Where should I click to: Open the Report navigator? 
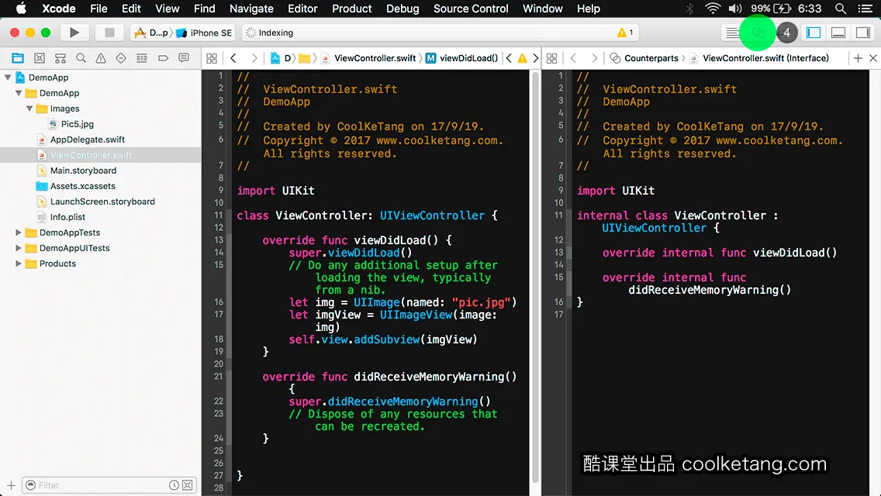(x=184, y=58)
